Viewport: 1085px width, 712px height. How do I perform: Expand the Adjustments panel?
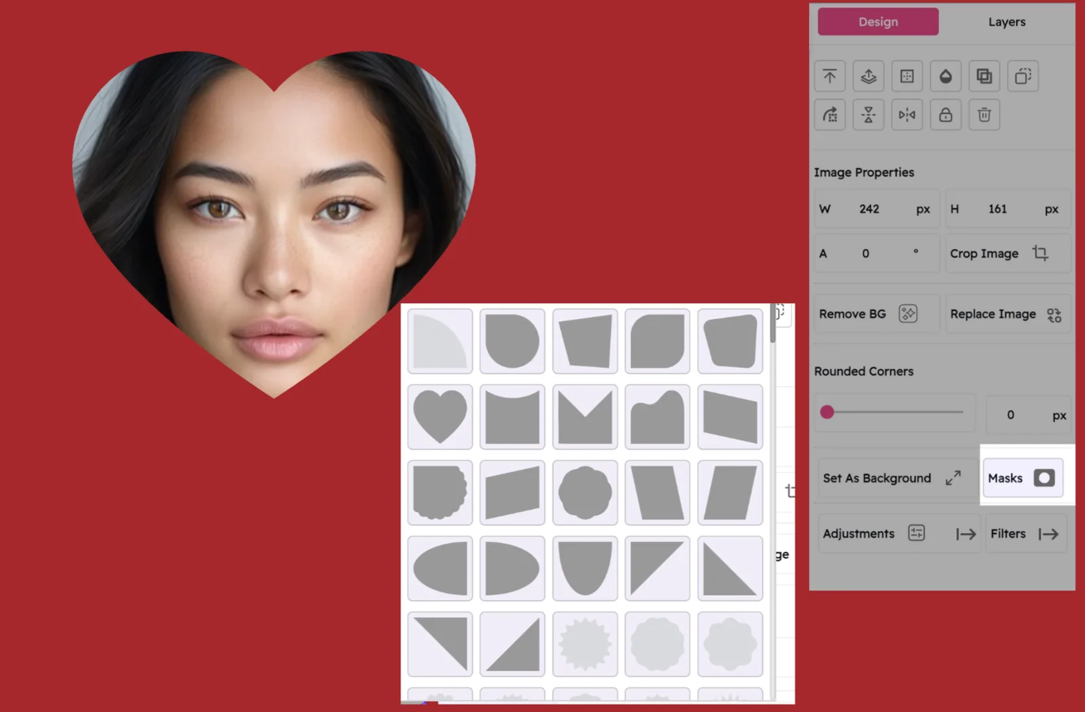click(x=899, y=534)
